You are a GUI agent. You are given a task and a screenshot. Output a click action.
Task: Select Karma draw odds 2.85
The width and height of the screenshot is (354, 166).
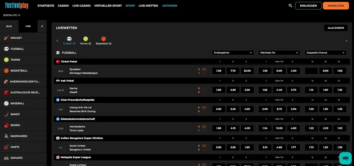coord(233,90)
